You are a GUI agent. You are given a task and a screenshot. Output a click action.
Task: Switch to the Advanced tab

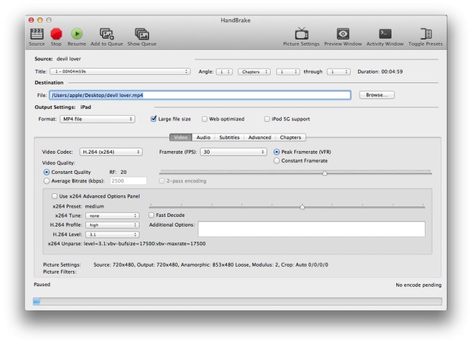[260, 137]
